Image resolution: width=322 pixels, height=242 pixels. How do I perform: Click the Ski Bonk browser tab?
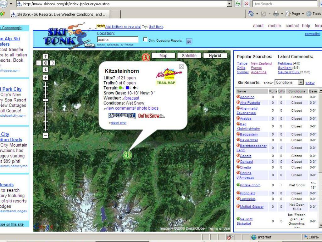60,14
